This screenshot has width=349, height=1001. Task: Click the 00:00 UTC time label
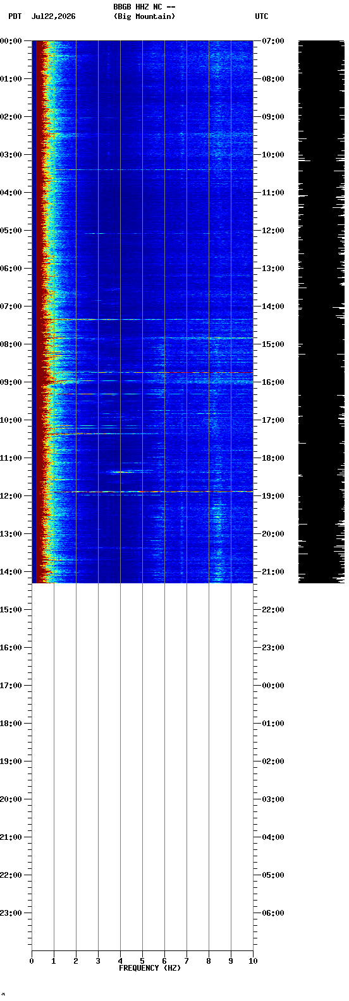tap(273, 686)
